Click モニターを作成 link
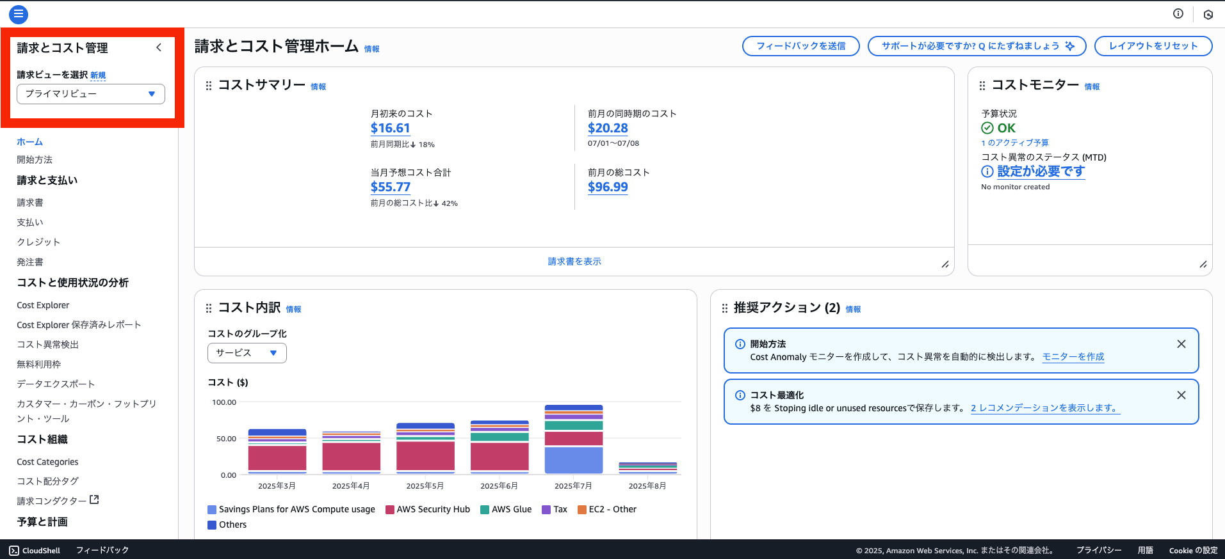 coord(1073,357)
